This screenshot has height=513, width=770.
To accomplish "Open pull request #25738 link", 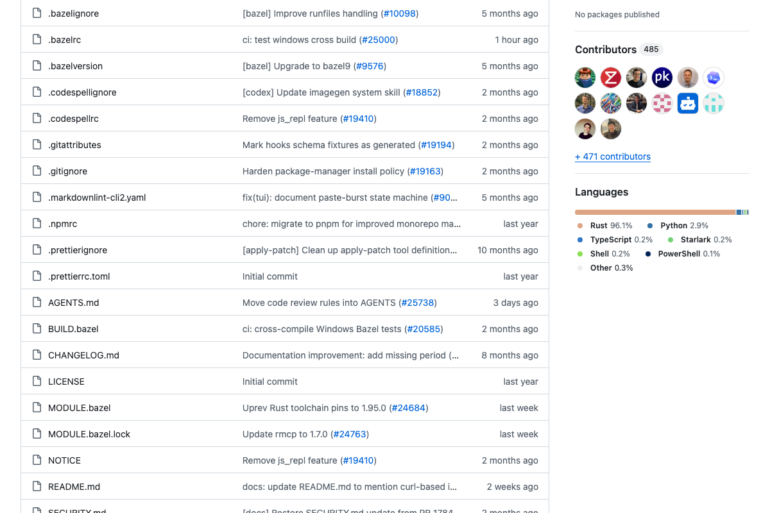I will [x=418, y=303].
